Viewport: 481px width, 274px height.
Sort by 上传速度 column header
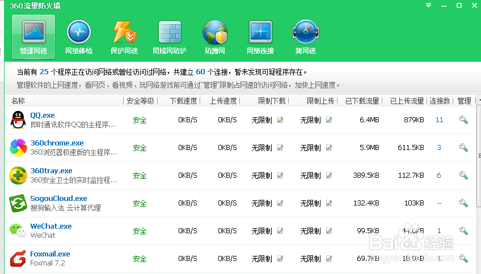pos(223,101)
